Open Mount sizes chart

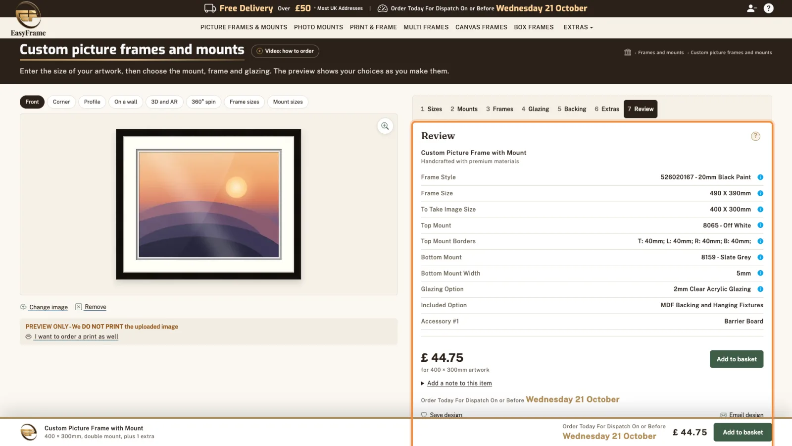288,102
